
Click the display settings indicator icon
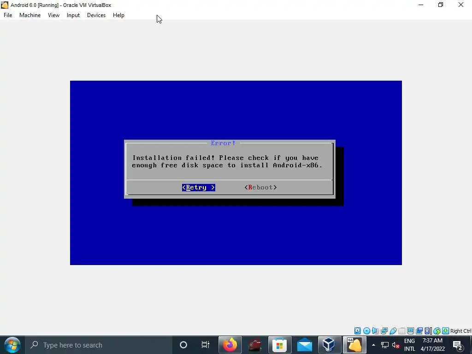point(410,331)
